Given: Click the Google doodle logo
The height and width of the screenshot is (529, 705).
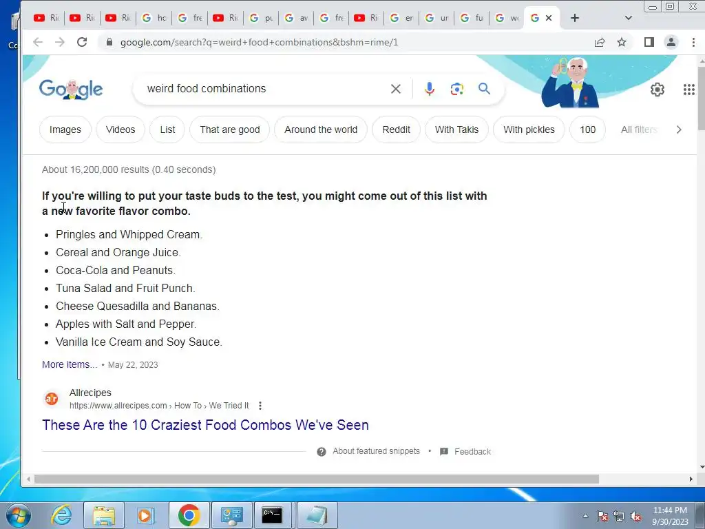Looking at the screenshot, I should tap(71, 89).
